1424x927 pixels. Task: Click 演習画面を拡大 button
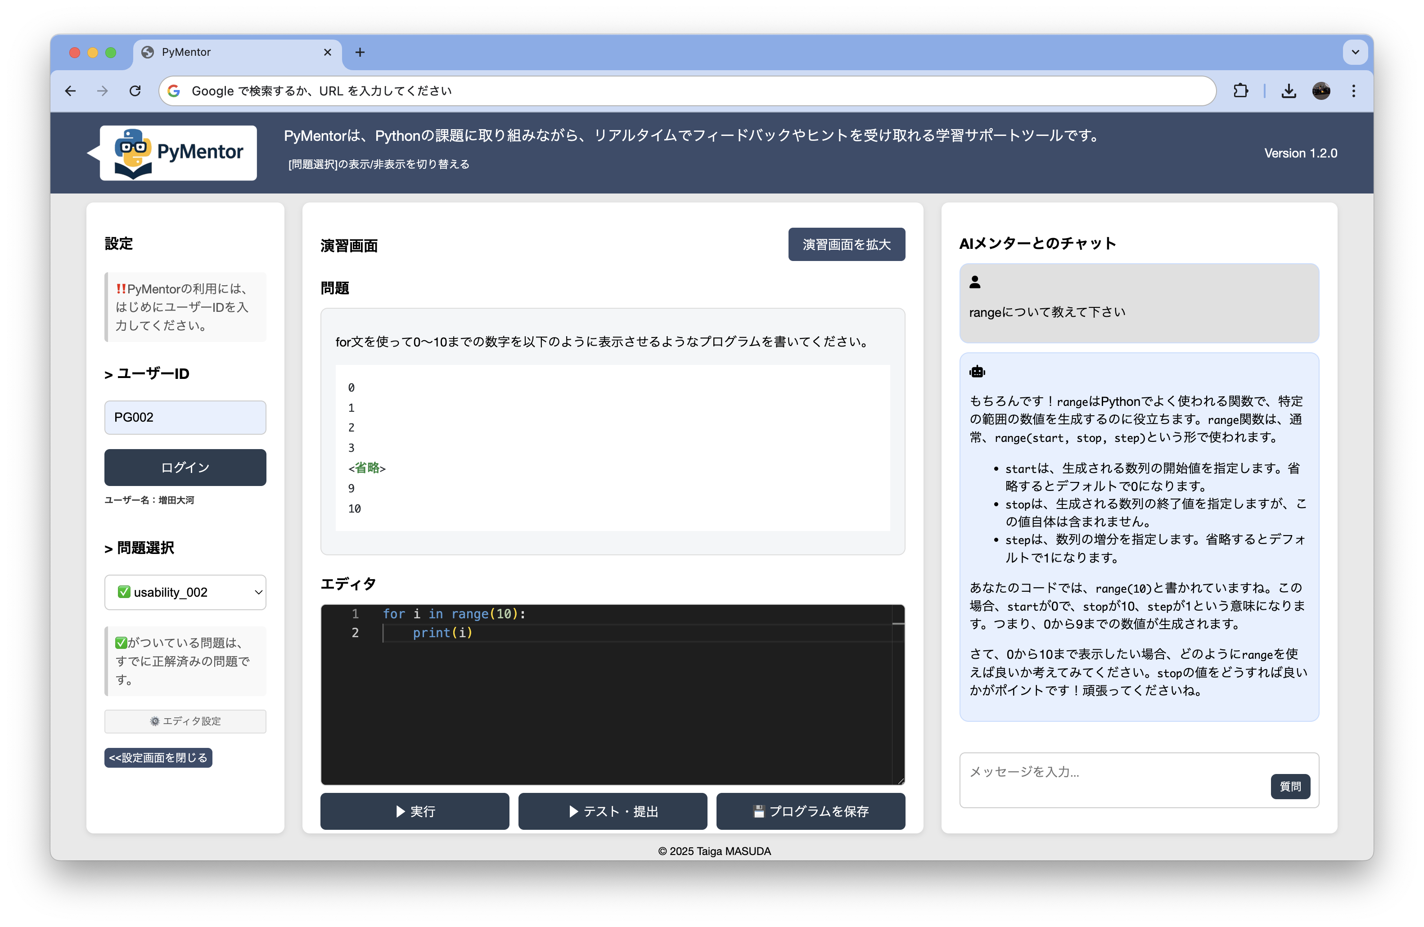(x=847, y=245)
